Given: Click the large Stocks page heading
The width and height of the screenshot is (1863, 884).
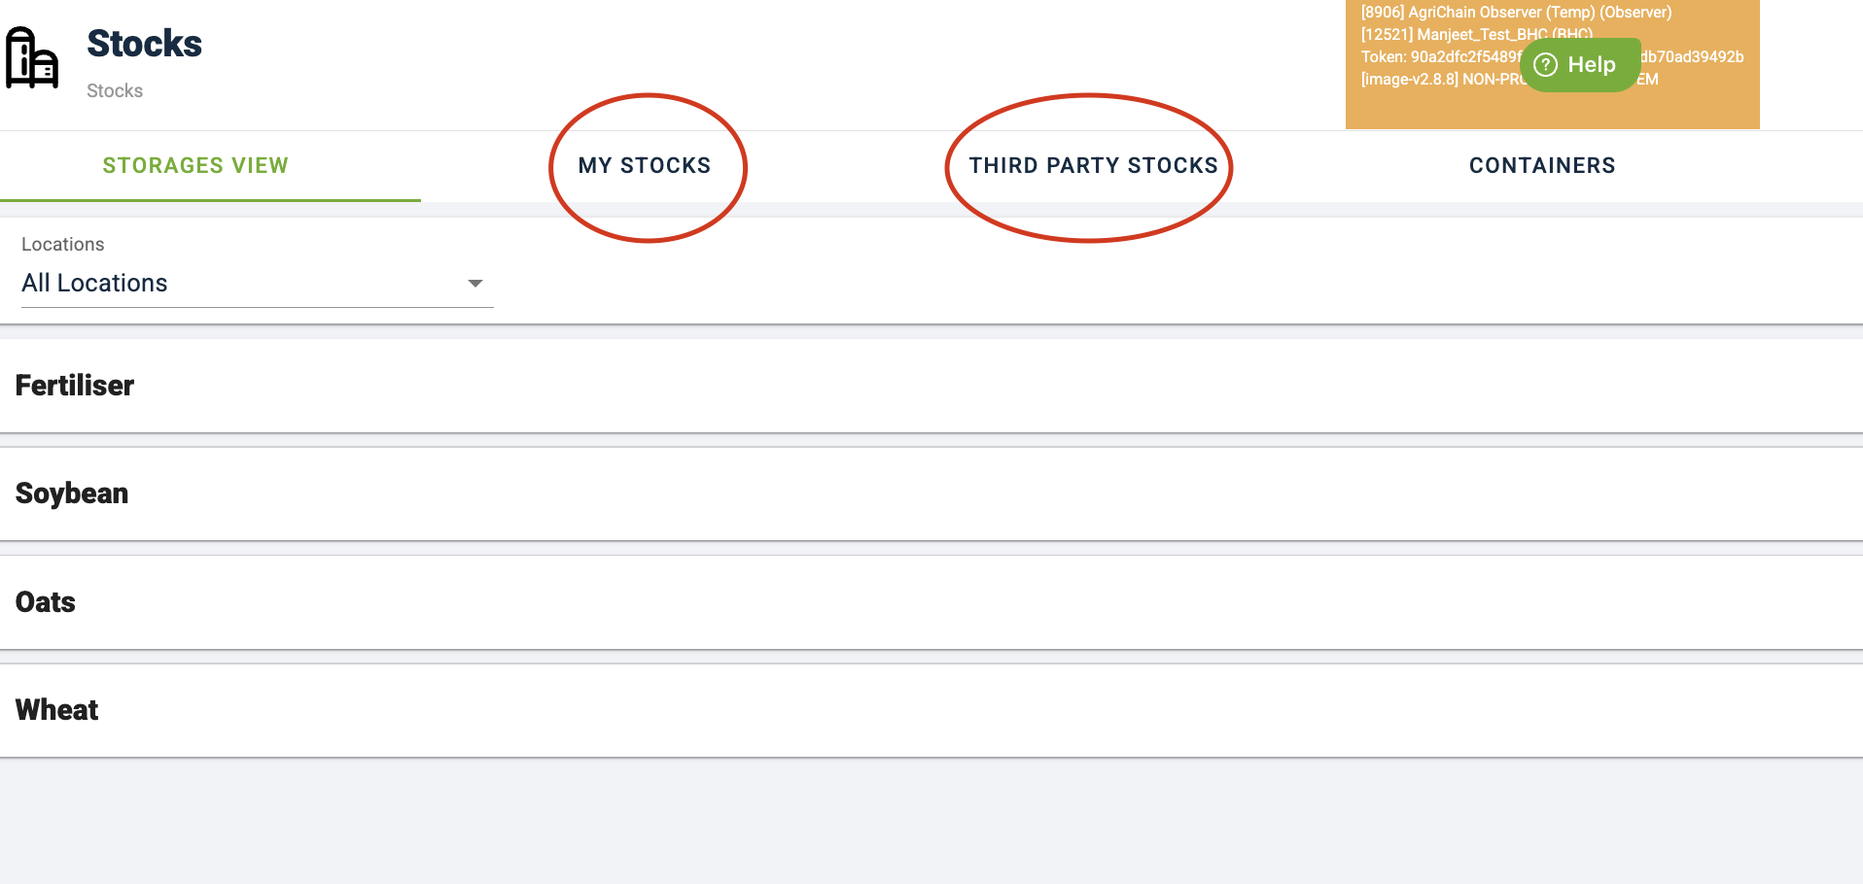Looking at the screenshot, I should click(x=144, y=44).
